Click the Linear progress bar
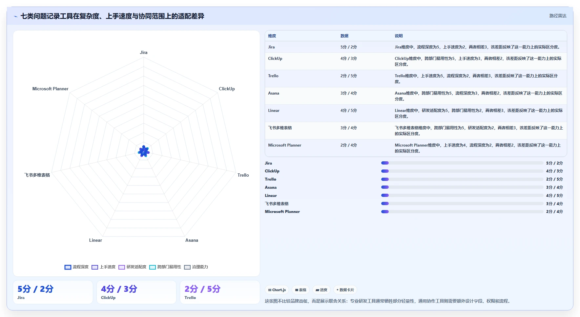 coord(462,196)
